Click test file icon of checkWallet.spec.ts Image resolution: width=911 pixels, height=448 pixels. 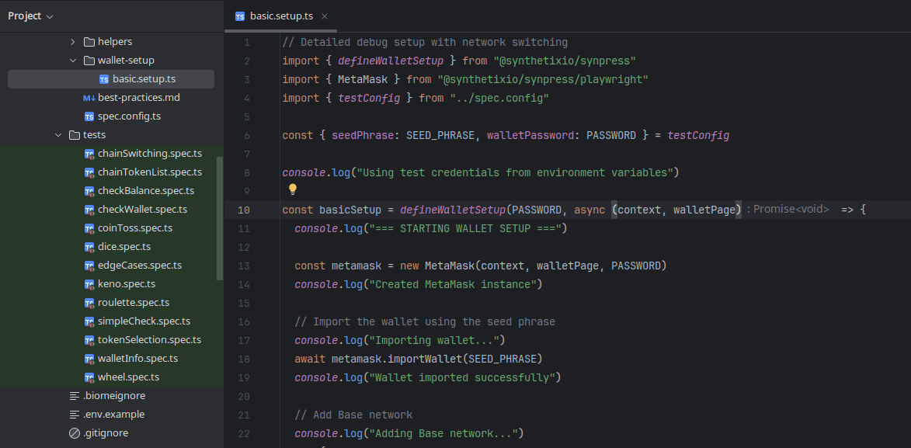[x=89, y=210]
